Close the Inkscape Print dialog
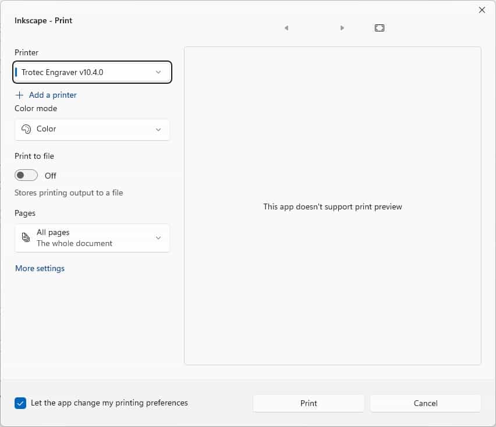 [482, 10]
